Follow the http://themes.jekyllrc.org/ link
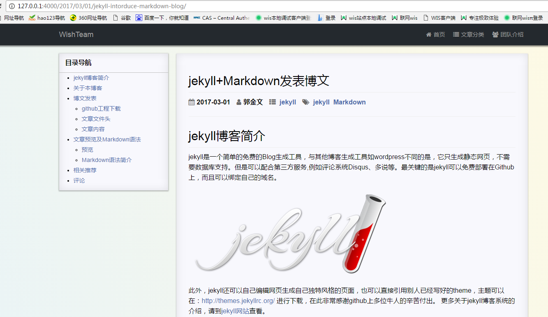The image size is (548, 317). tap(238, 301)
